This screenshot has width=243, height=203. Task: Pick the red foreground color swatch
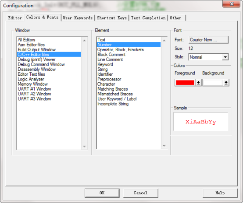click(x=185, y=83)
